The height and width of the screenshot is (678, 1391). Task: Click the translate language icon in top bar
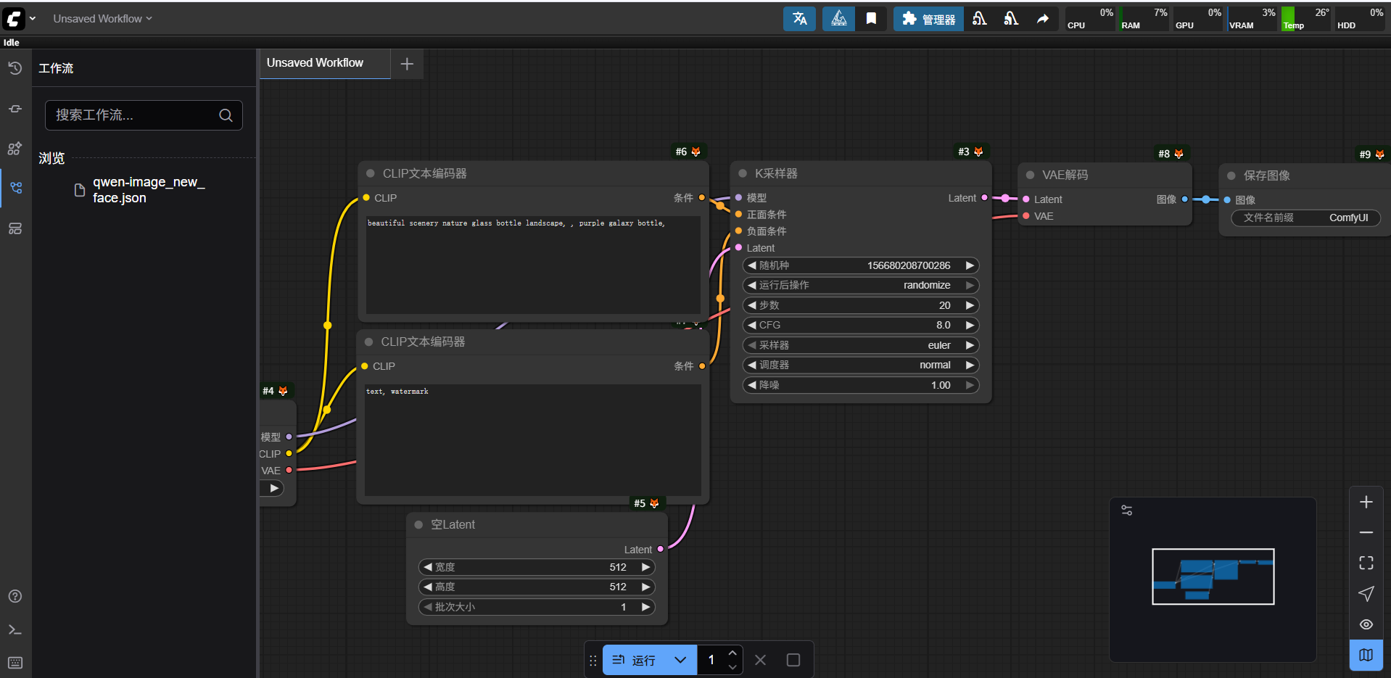point(799,19)
